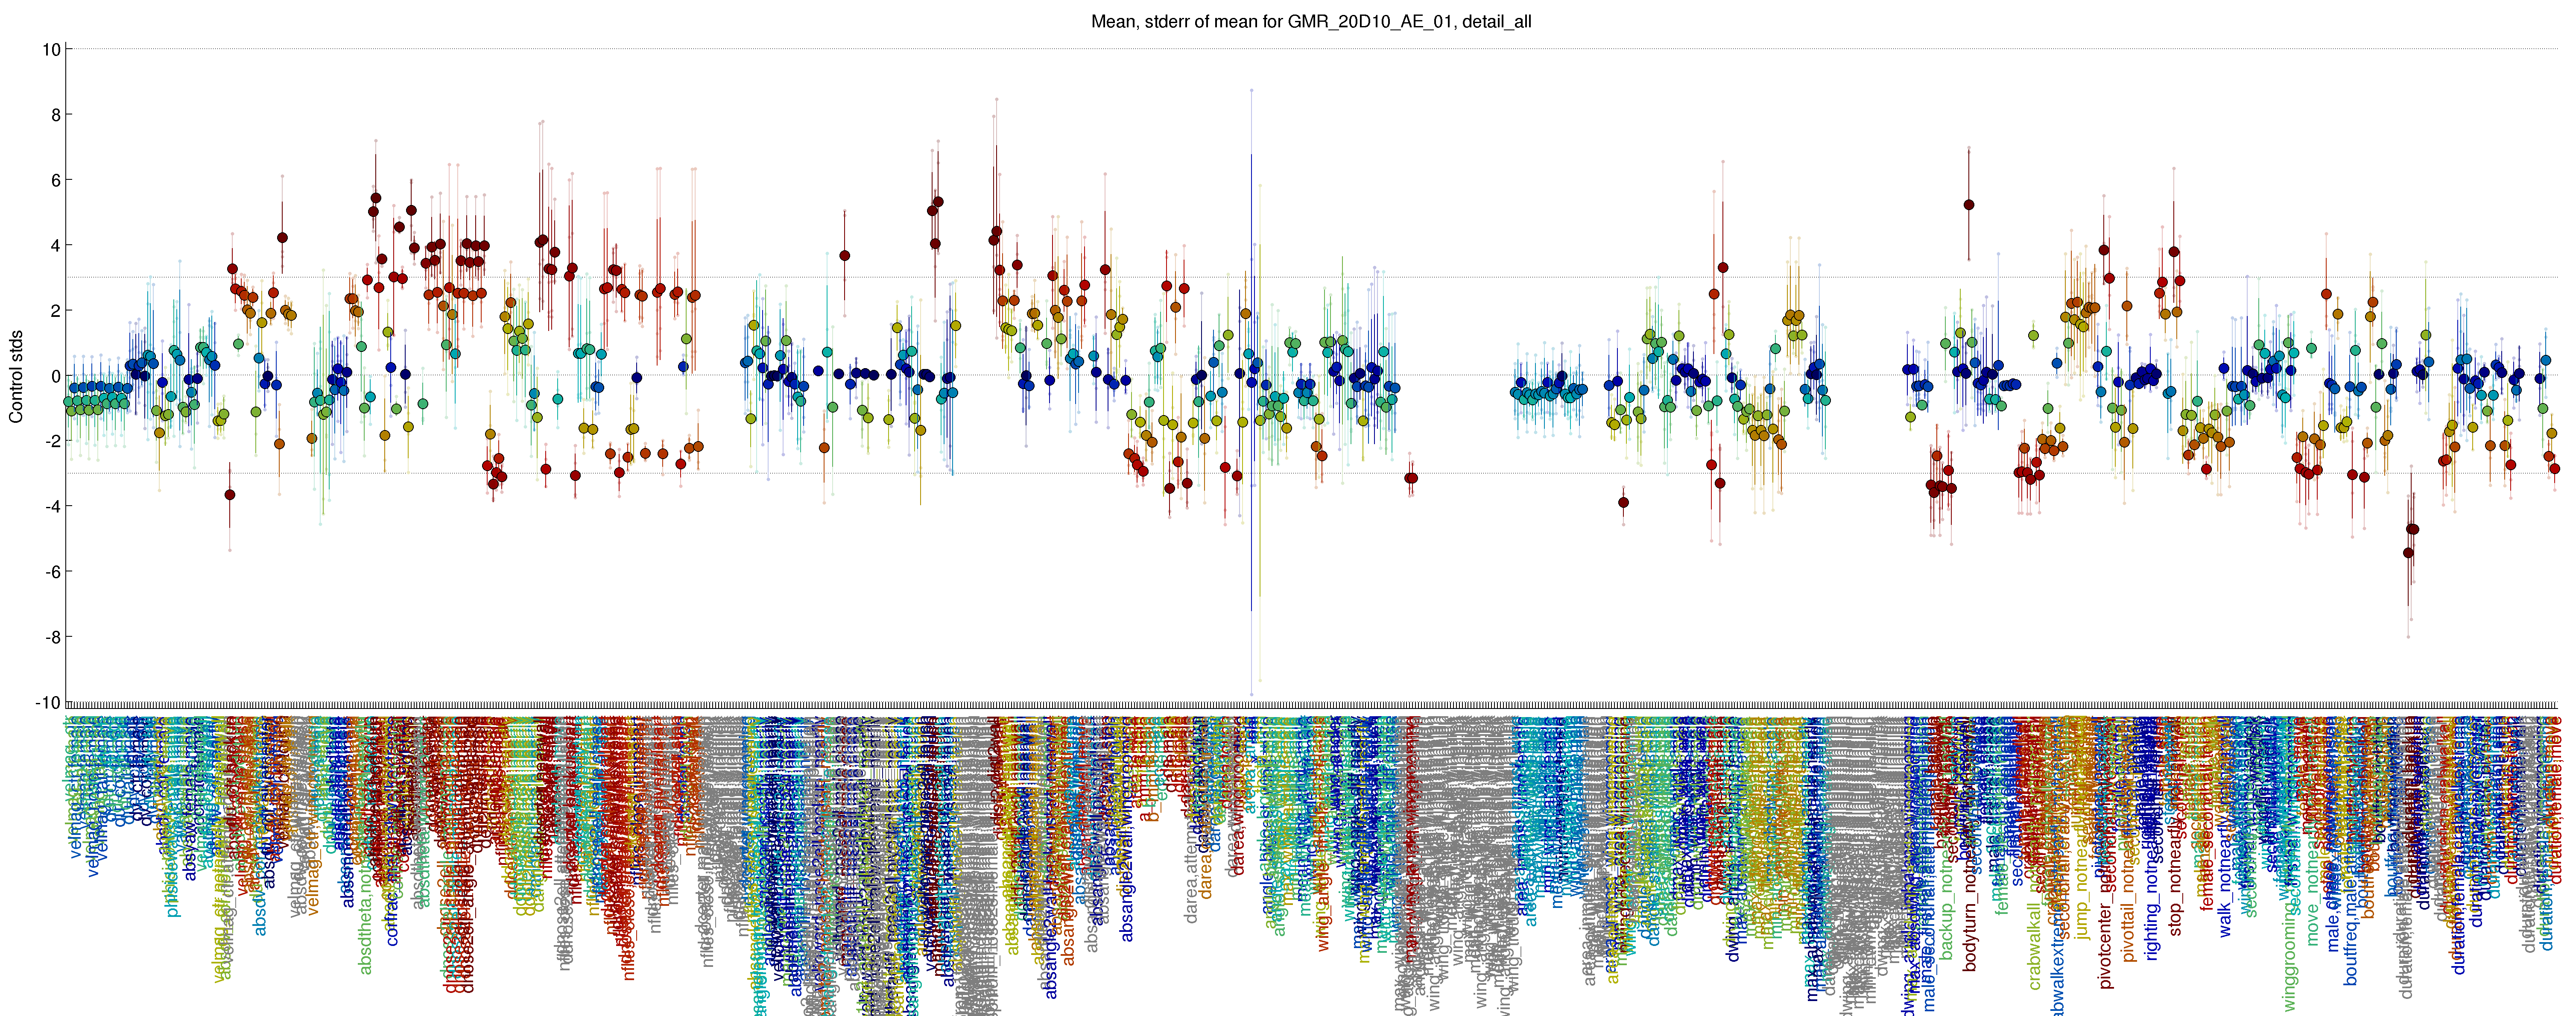Click the y-axis tick label 2

coord(56,311)
